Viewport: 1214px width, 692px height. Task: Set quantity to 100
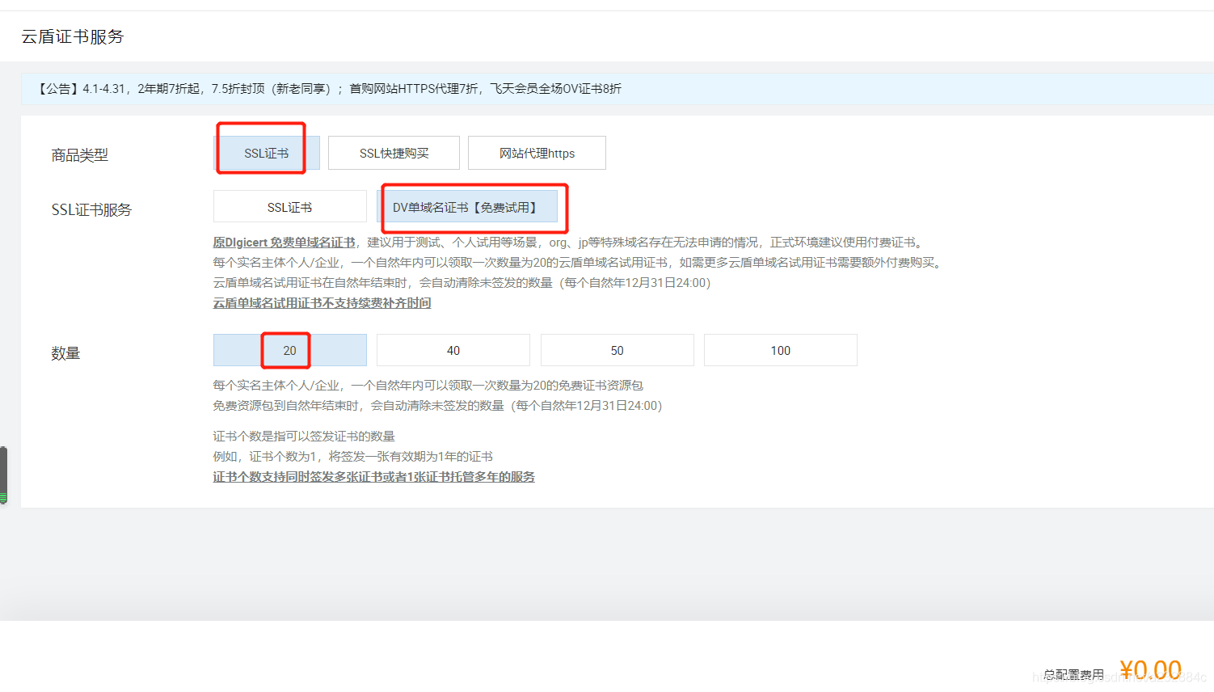(x=781, y=350)
